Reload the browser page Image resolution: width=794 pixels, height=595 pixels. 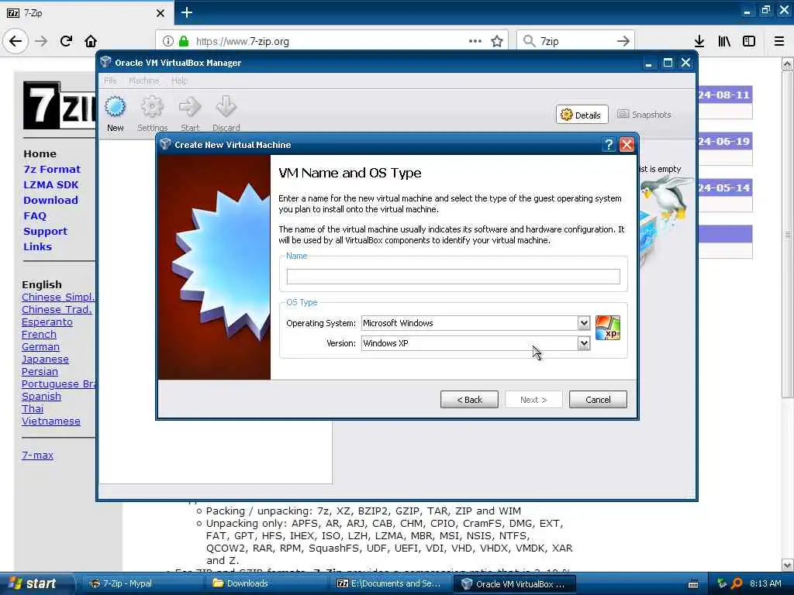point(67,41)
